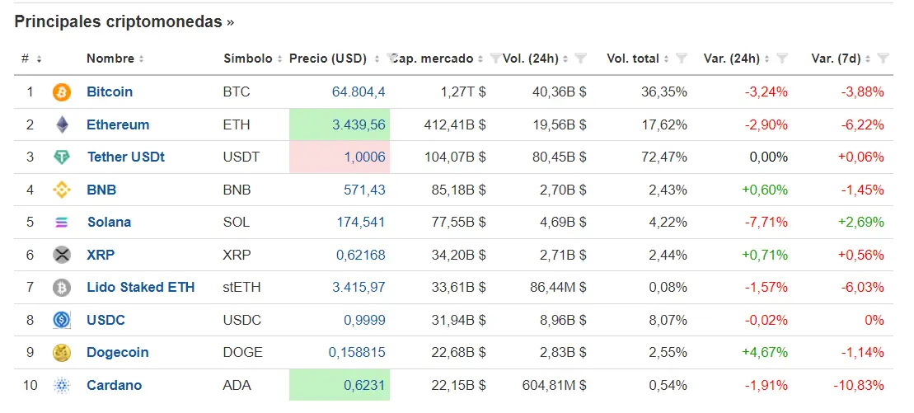
Task: Select the Cardano 7d change -10,83%
Action: [859, 385]
